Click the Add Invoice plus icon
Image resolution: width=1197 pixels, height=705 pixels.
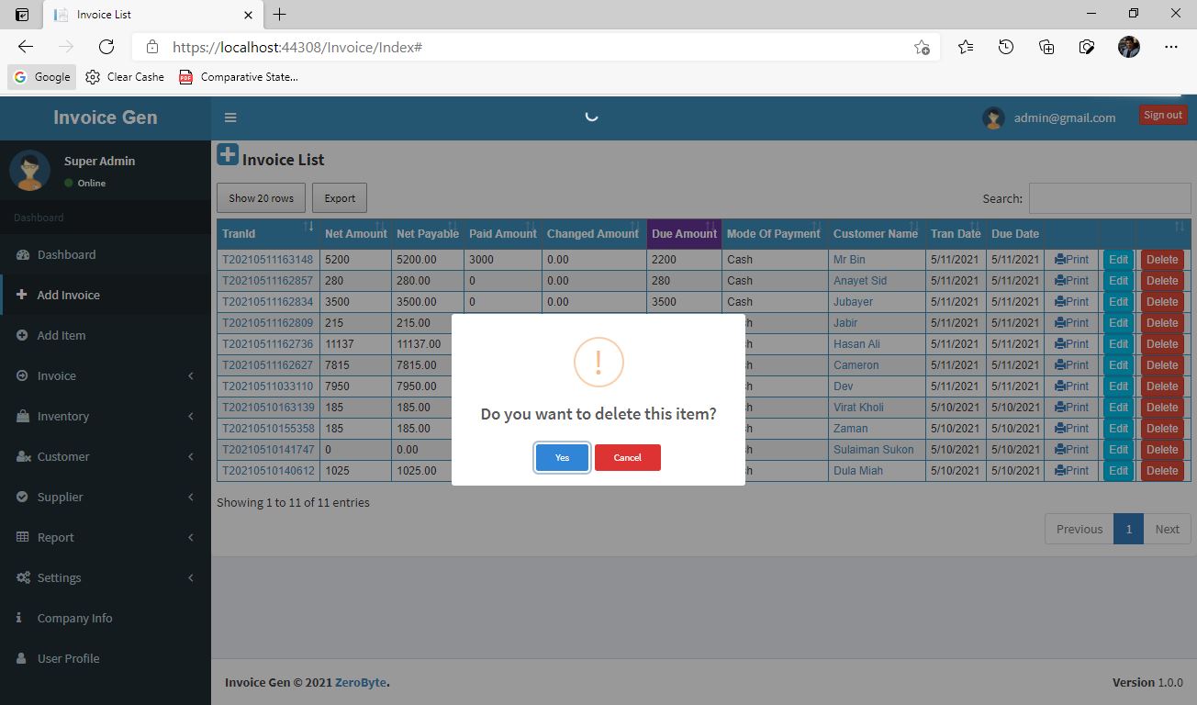[21, 295]
